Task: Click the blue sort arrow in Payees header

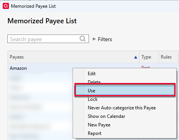Action: [x=136, y=57]
